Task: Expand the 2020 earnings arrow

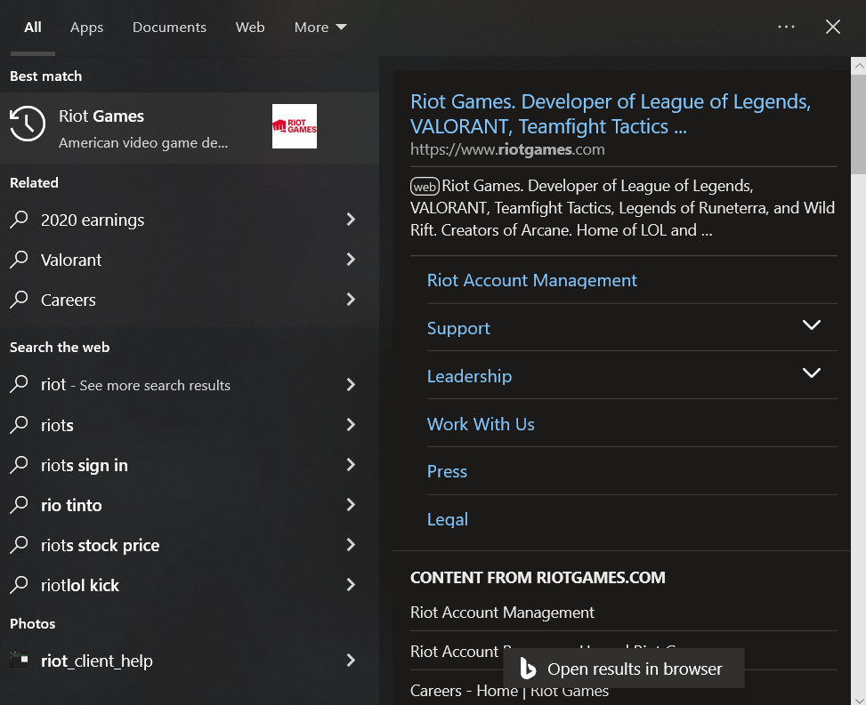Action: click(x=351, y=220)
